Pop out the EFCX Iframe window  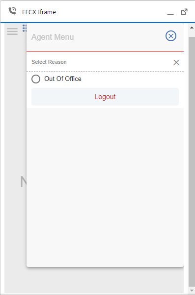click(184, 12)
